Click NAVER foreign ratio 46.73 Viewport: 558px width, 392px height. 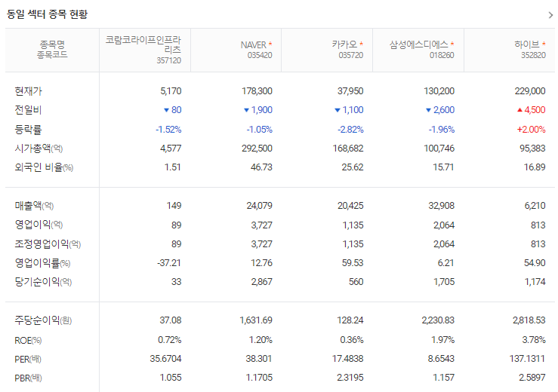[261, 167]
